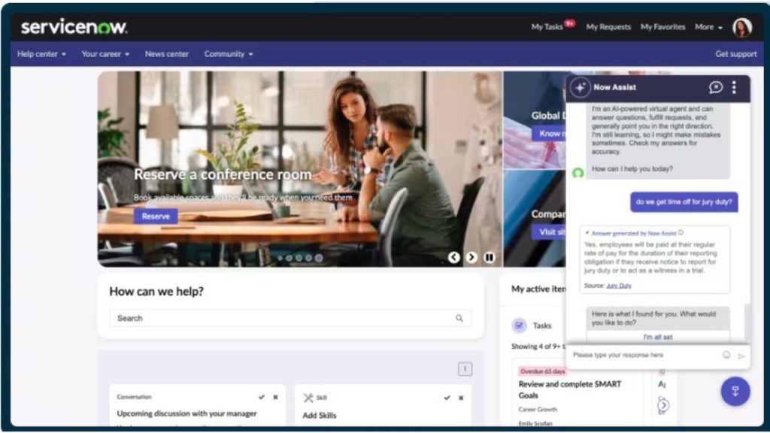Send the chat message arrow
This screenshot has height=433, width=770.
741,356
